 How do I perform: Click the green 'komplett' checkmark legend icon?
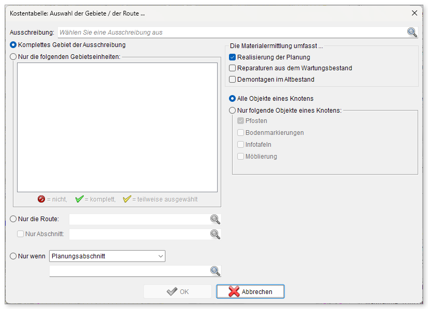(x=79, y=199)
